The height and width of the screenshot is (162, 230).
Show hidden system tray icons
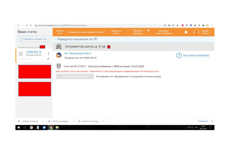tap(186, 128)
